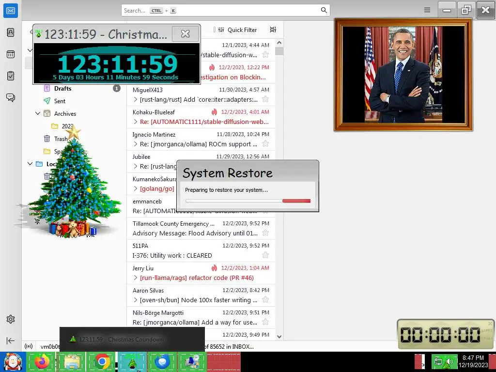Star the MiguelX413 message
The image size is (496, 372).
pos(265,99)
